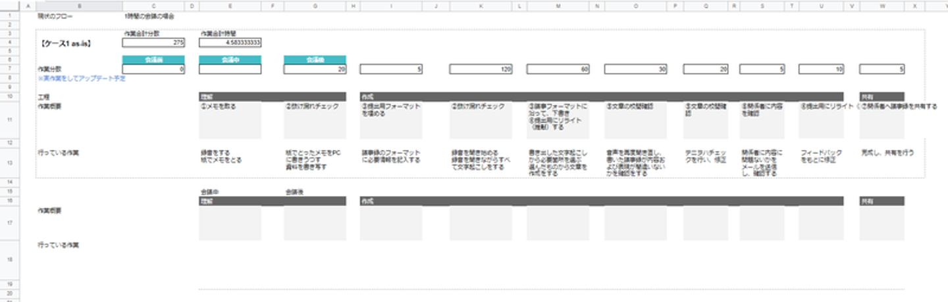Click the cell containing 60
The width and height of the screenshot is (948, 302).
558,68
